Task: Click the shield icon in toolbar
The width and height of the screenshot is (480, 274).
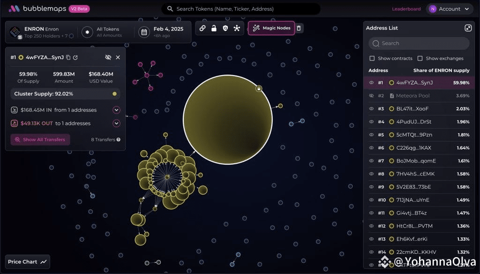Action: coord(225,28)
